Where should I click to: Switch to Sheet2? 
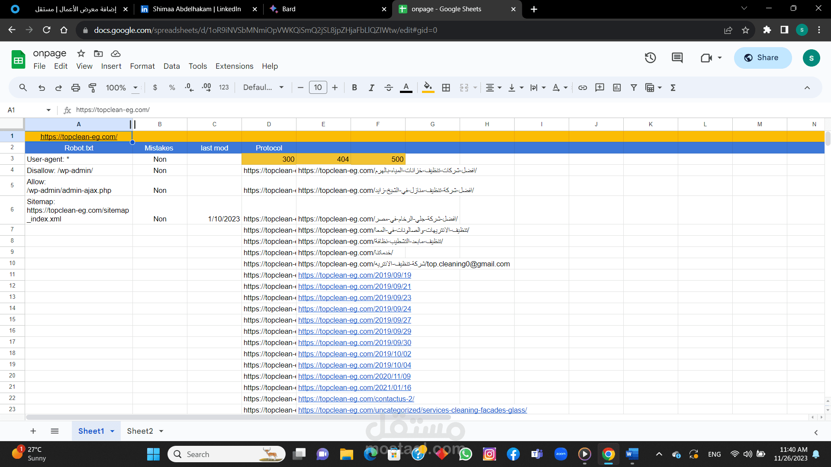point(139,431)
